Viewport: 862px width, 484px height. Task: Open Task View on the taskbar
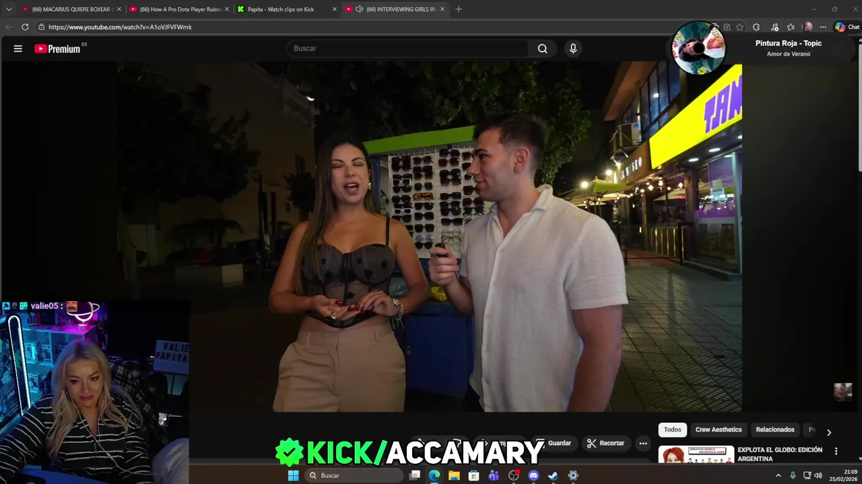pyautogui.click(x=415, y=475)
